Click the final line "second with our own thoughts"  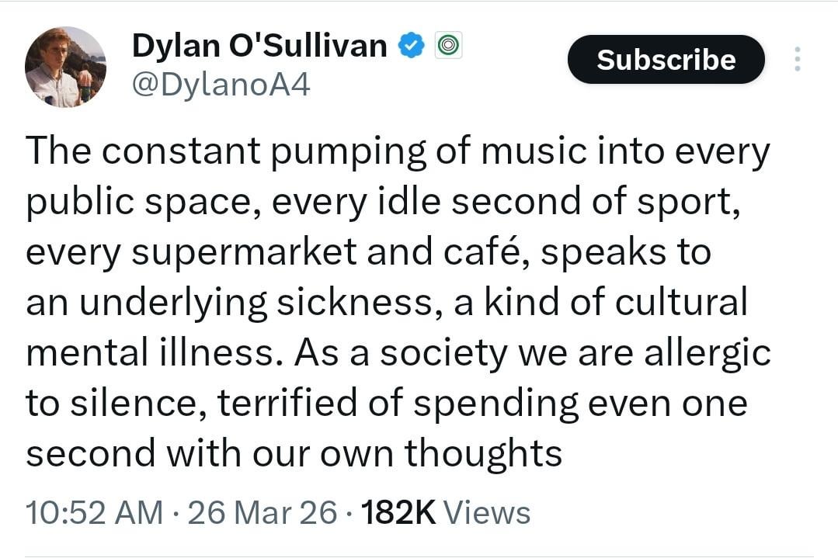coord(294,454)
